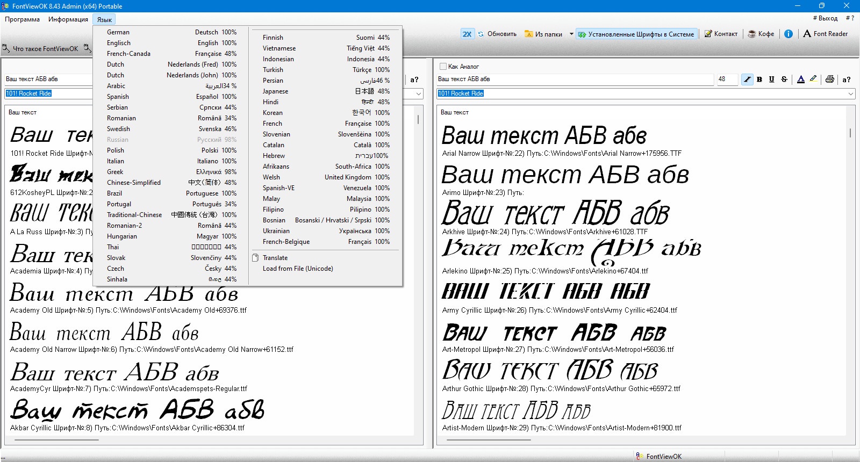Expand the right font name combo box
860x462 pixels.
pos(851,93)
